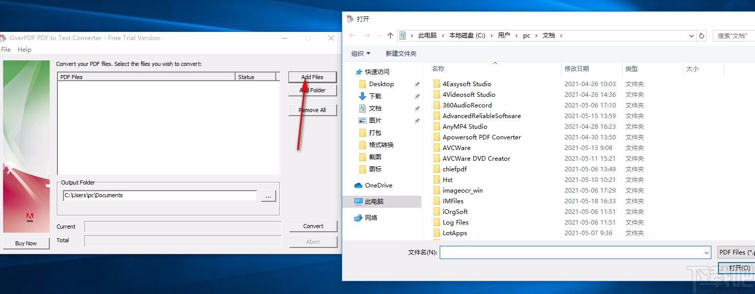Click the Output Folder path field

(x=159, y=195)
